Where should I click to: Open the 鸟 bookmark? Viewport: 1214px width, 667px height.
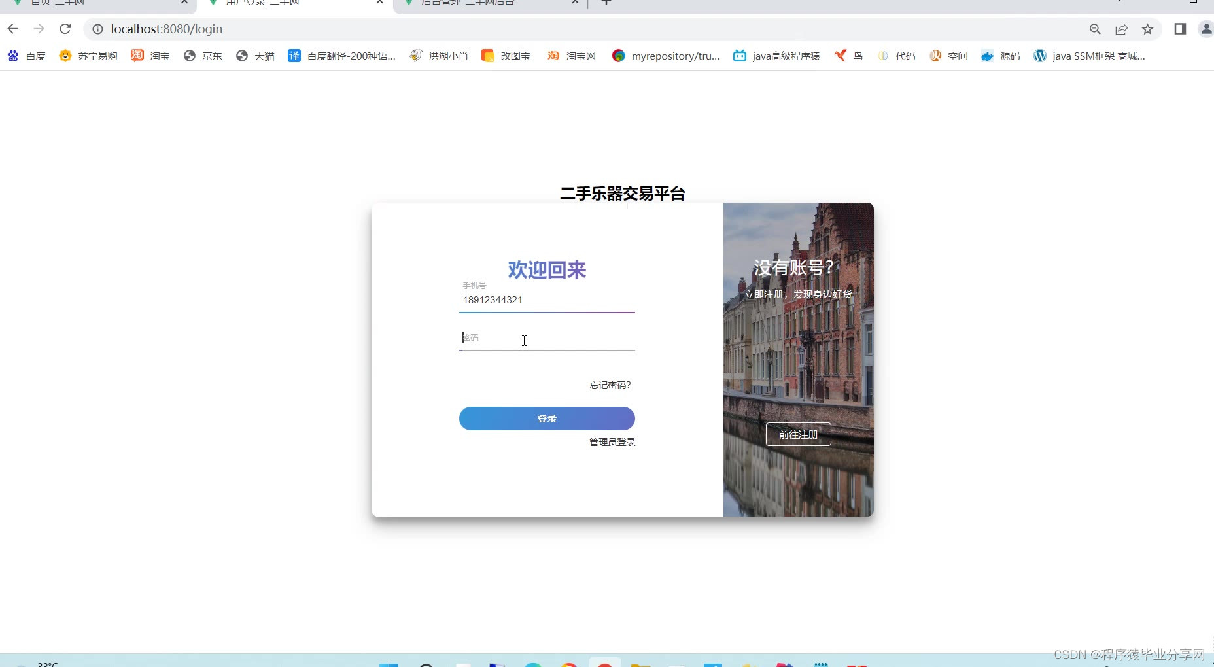(x=848, y=56)
